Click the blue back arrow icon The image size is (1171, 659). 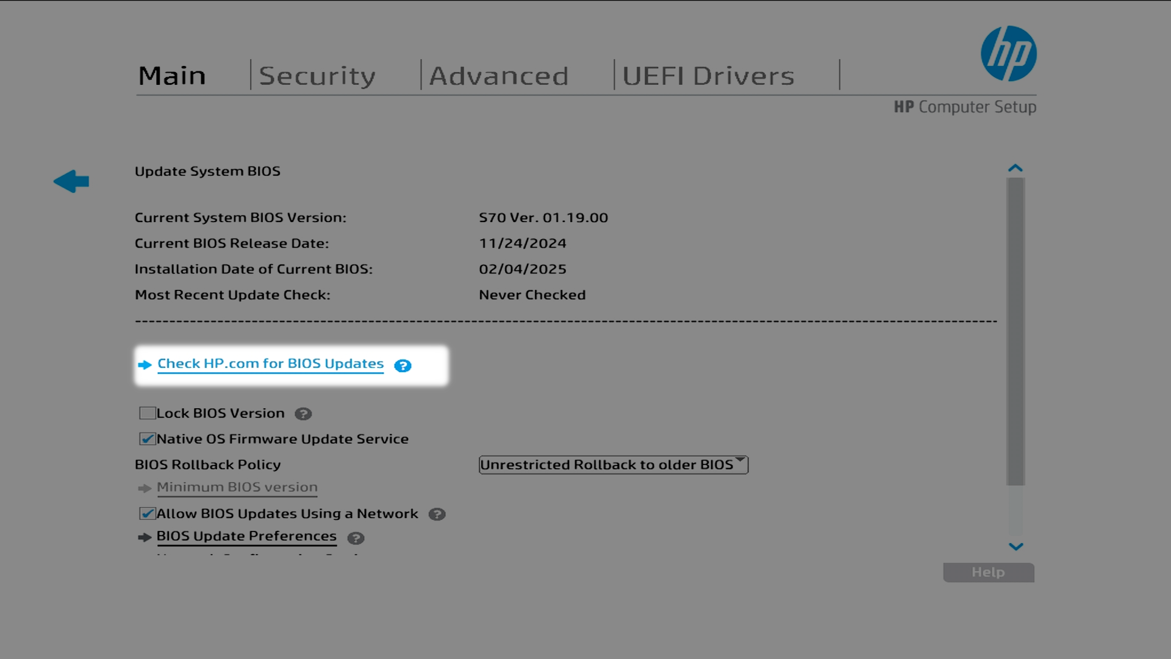[71, 181]
